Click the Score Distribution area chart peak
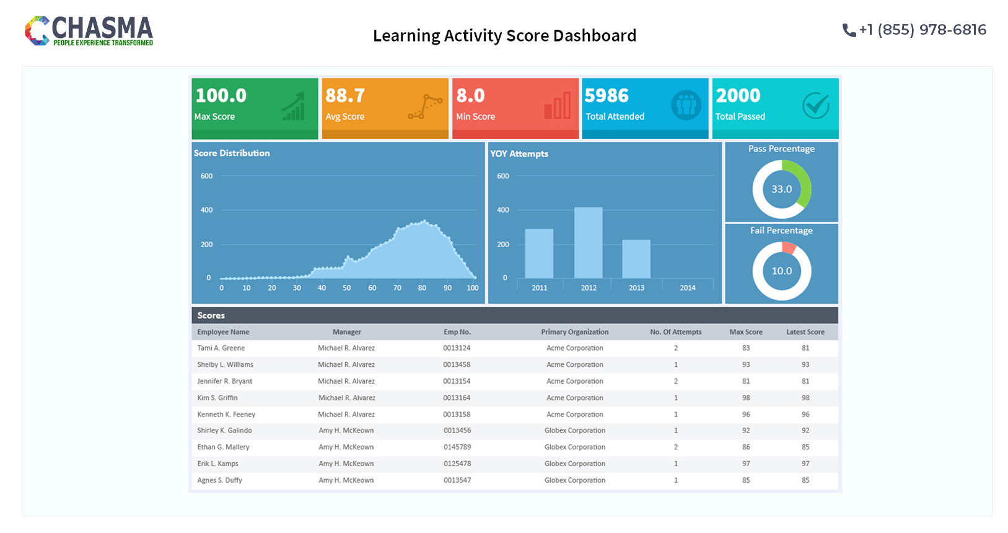Image resolution: width=1008 pixels, height=533 pixels. 424,222
